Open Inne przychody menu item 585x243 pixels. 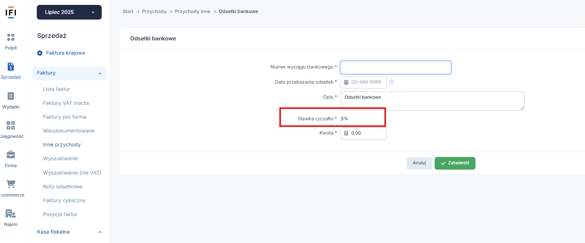62,144
